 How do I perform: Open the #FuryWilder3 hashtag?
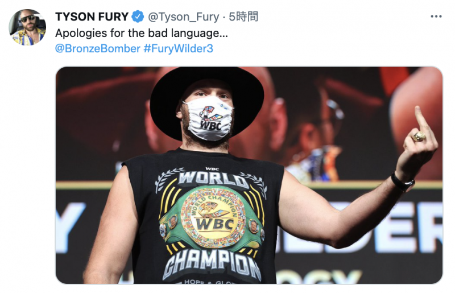(x=178, y=48)
